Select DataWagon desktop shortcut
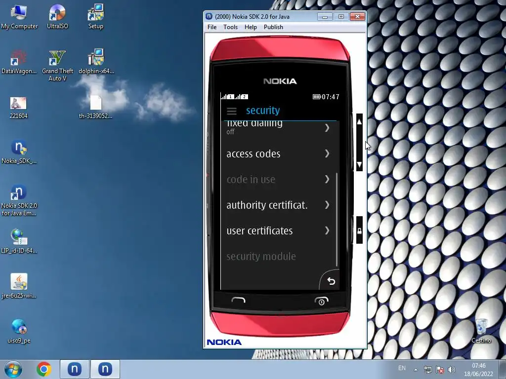The image size is (506, 379). click(19, 62)
